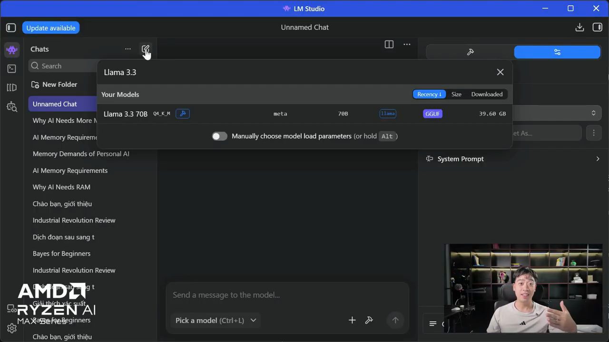609x342 pixels.
Task: Sort models by Size
Action: click(x=456, y=94)
